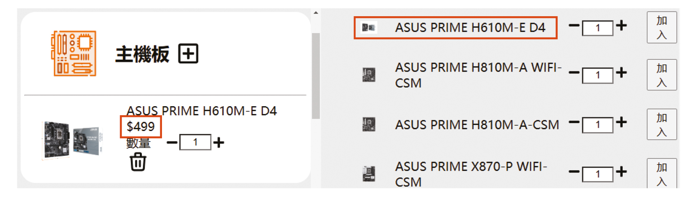
Task: Click plus icon for H610M-E D4 in list
Action: coord(621,26)
